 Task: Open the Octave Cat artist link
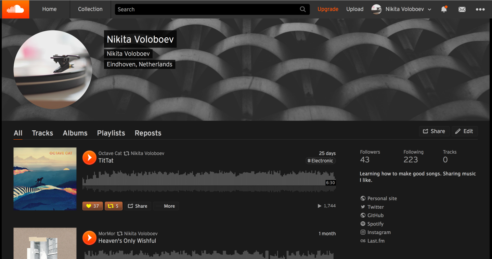point(110,153)
